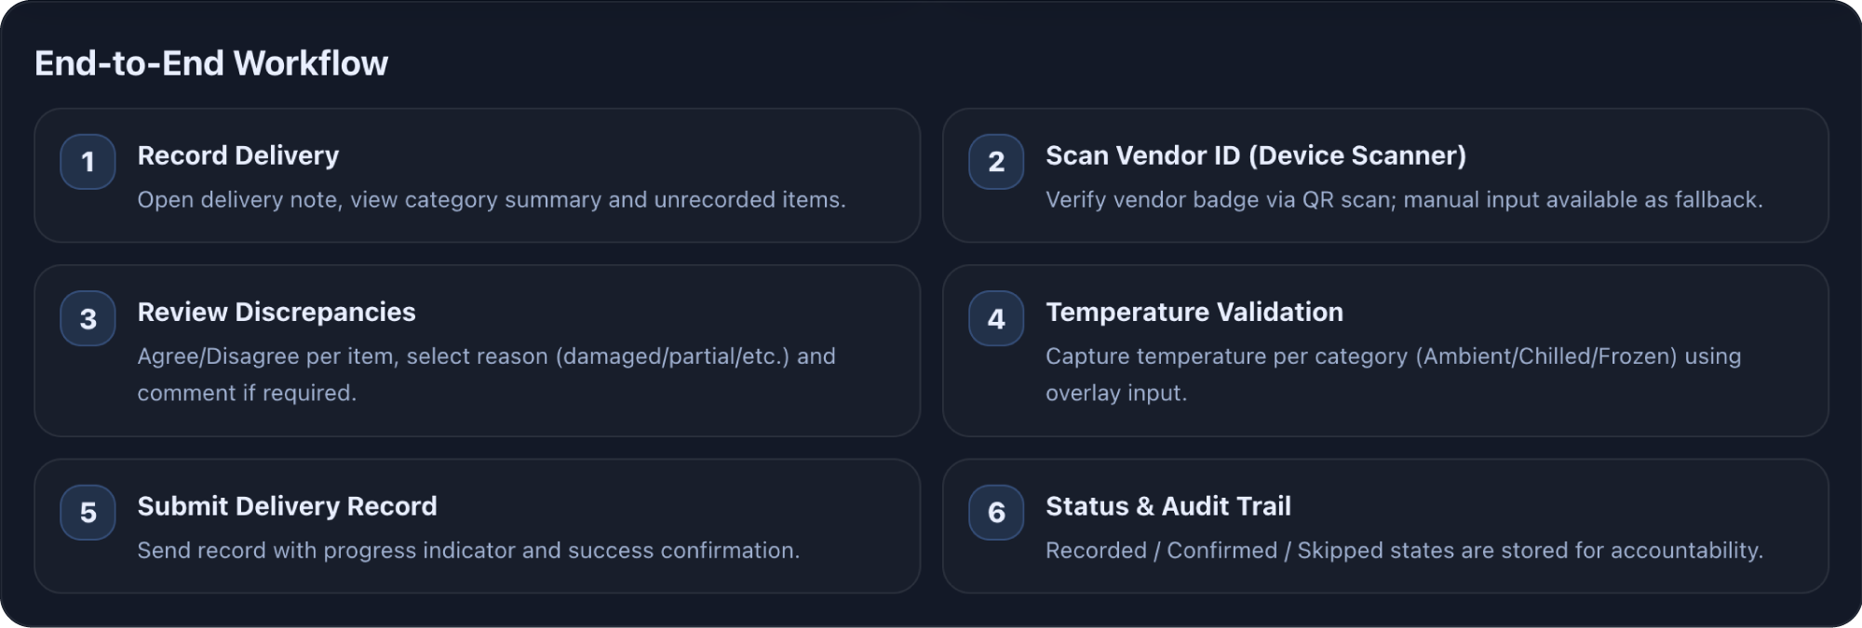Click the Submit Delivery Record title
Image resolution: width=1862 pixels, height=628 pixels.
(x=287, y=506)
